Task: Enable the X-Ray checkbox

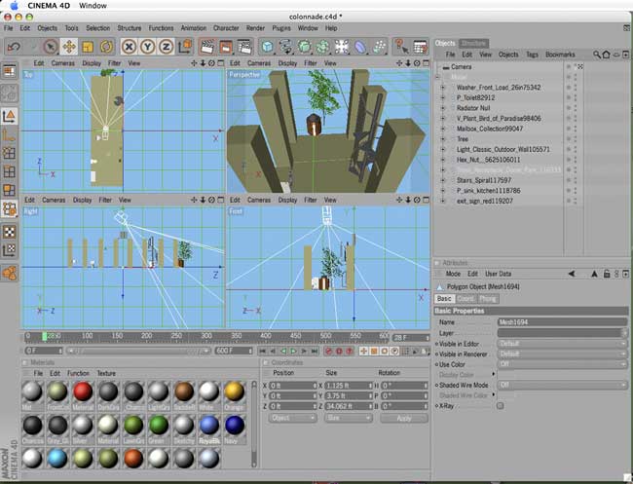Action: click(501, 405)
